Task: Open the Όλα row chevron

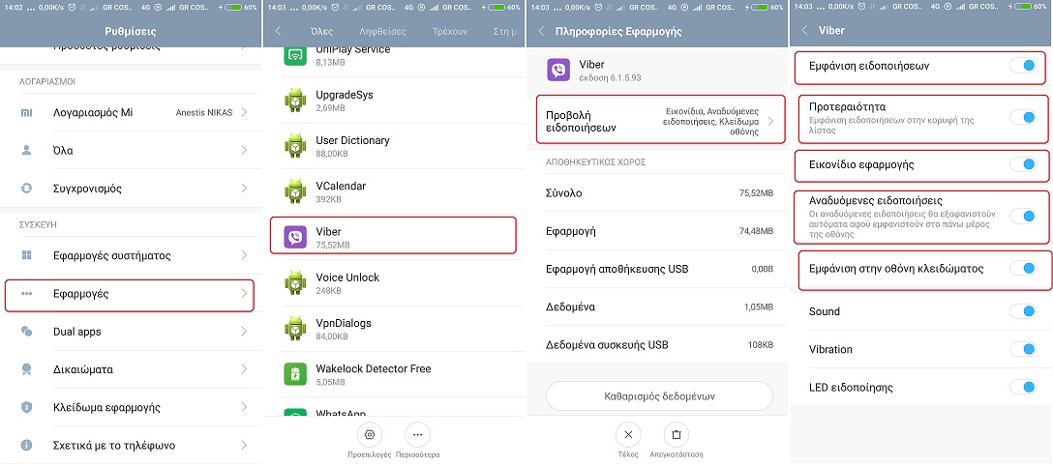Action: point(244,150)
